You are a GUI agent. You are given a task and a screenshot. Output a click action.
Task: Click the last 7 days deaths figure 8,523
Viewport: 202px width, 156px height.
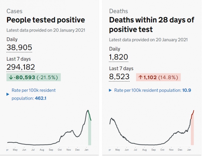point(119,77)
